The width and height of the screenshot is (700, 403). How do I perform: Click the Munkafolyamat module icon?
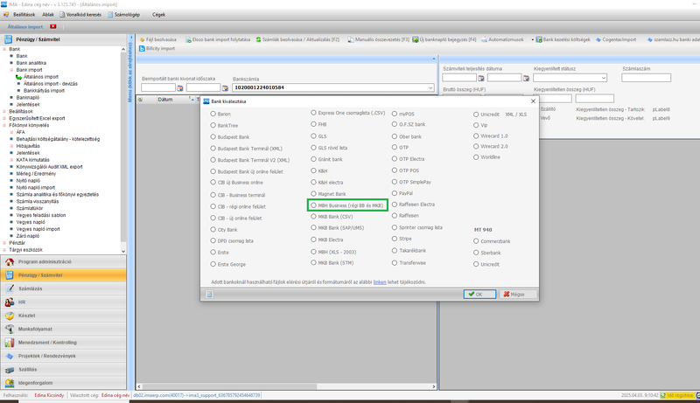coord(10,329)
